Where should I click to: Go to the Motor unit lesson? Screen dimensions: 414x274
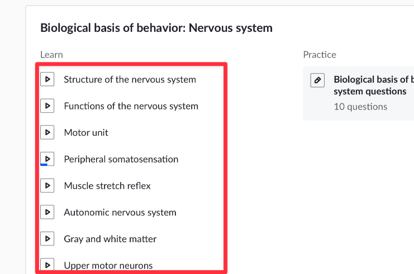[x=86, y=133]
